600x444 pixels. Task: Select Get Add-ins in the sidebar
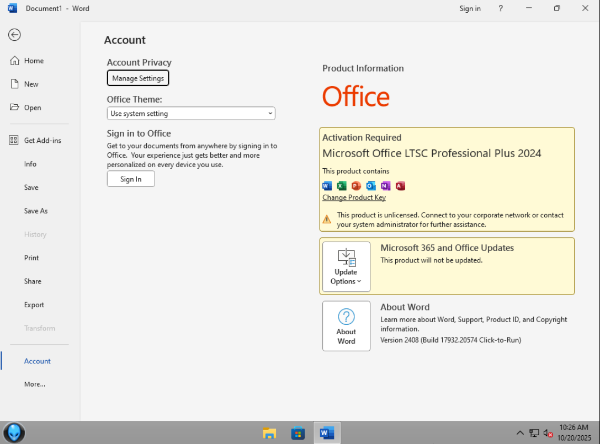click(x=42, y=141)
